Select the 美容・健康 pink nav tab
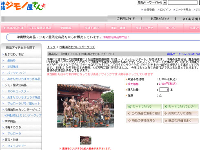Screen dimensions: 200x150 pos(118,28)
